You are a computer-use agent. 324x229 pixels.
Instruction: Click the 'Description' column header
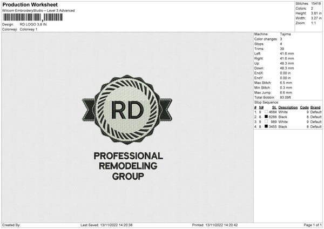(288, 107)
